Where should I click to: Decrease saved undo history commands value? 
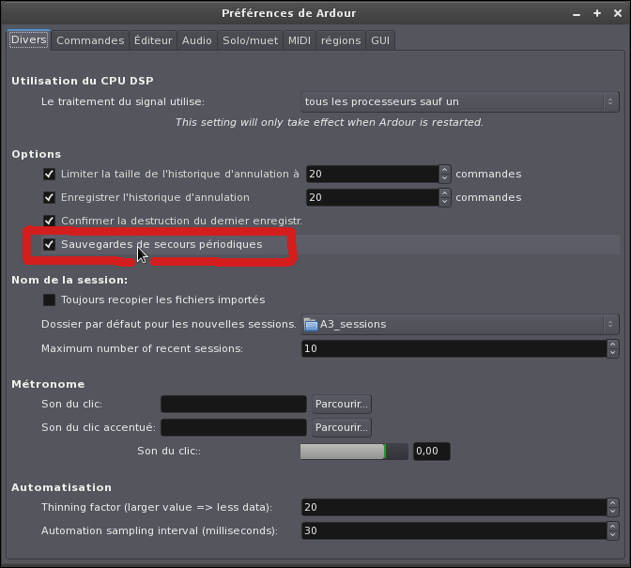[x=445, y=202]
